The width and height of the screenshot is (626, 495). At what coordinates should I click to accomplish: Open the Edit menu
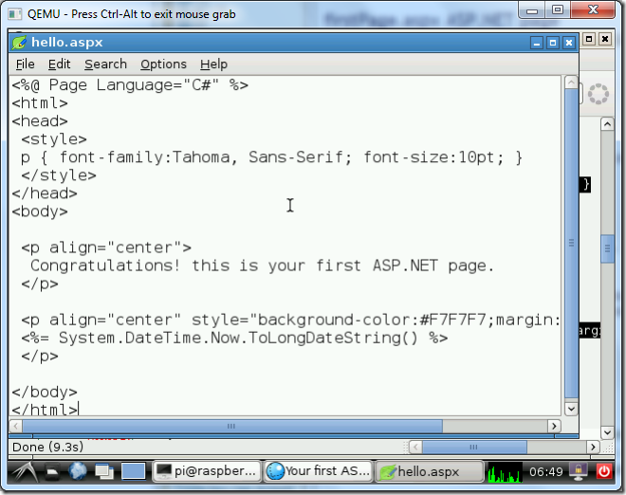point(59,64)
